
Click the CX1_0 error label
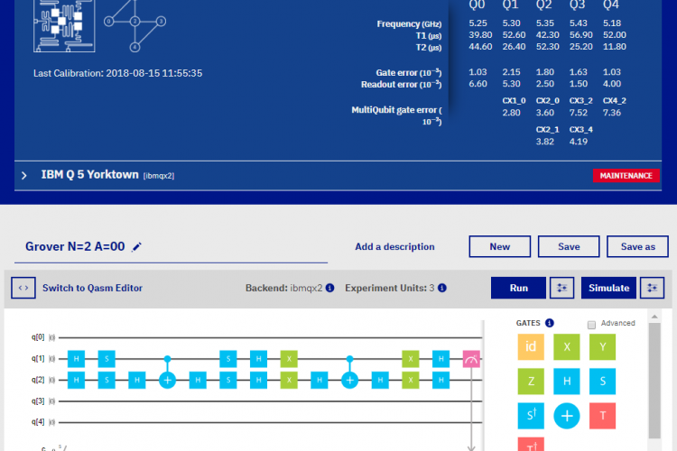click(514, 100)
